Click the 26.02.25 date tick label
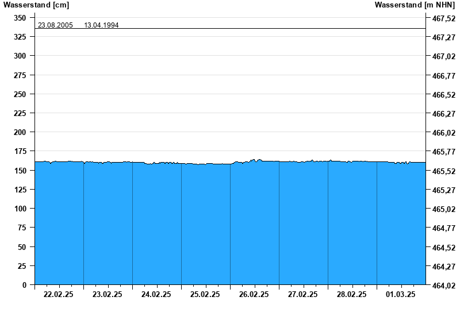 (x=254, y=294)
